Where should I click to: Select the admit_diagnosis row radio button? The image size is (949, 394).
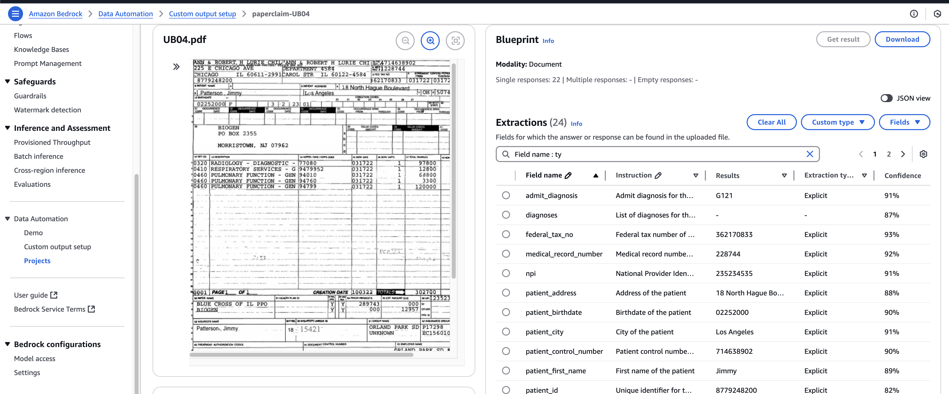[x=506, y=195]
